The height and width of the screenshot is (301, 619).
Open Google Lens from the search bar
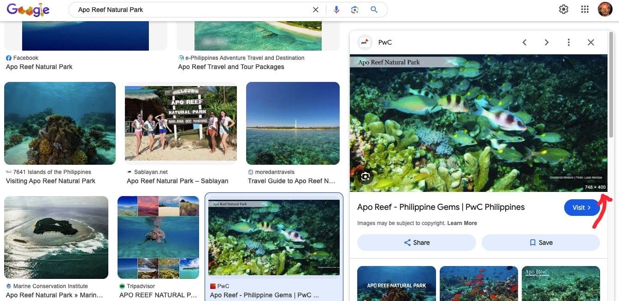pyautogui.click(x=354, y=9)
